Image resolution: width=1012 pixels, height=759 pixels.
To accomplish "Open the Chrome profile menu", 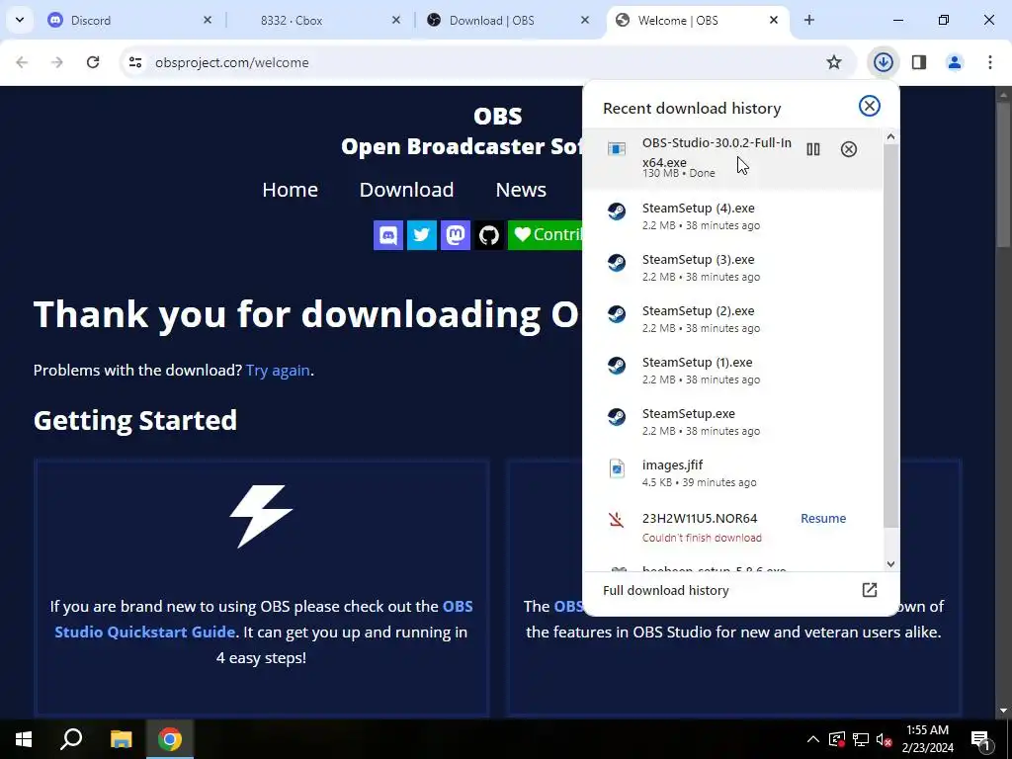I will [x=955, y=62].
